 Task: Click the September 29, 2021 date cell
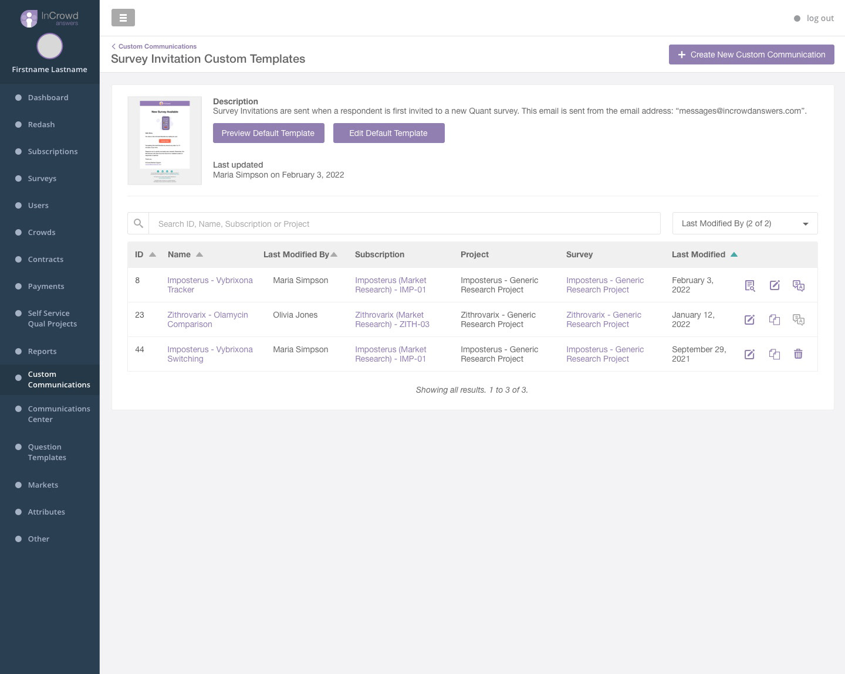coord(699,354)
